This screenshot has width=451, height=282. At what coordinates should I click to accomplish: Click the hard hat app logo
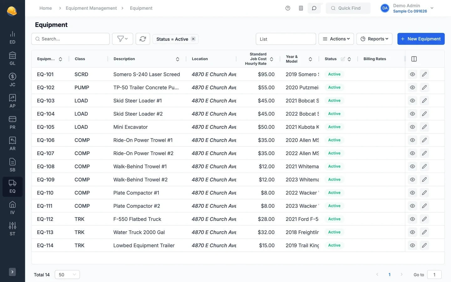(12, 11)
